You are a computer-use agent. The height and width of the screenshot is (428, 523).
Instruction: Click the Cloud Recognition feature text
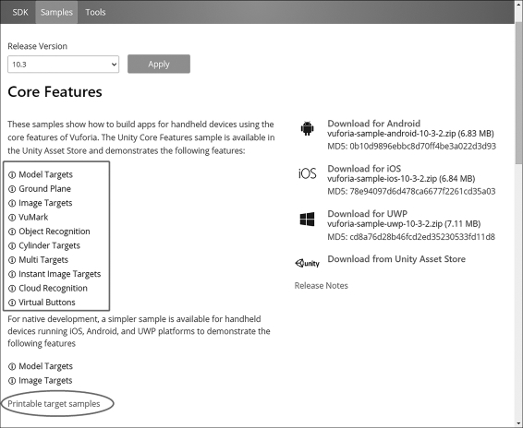click(x=53, y=289)
